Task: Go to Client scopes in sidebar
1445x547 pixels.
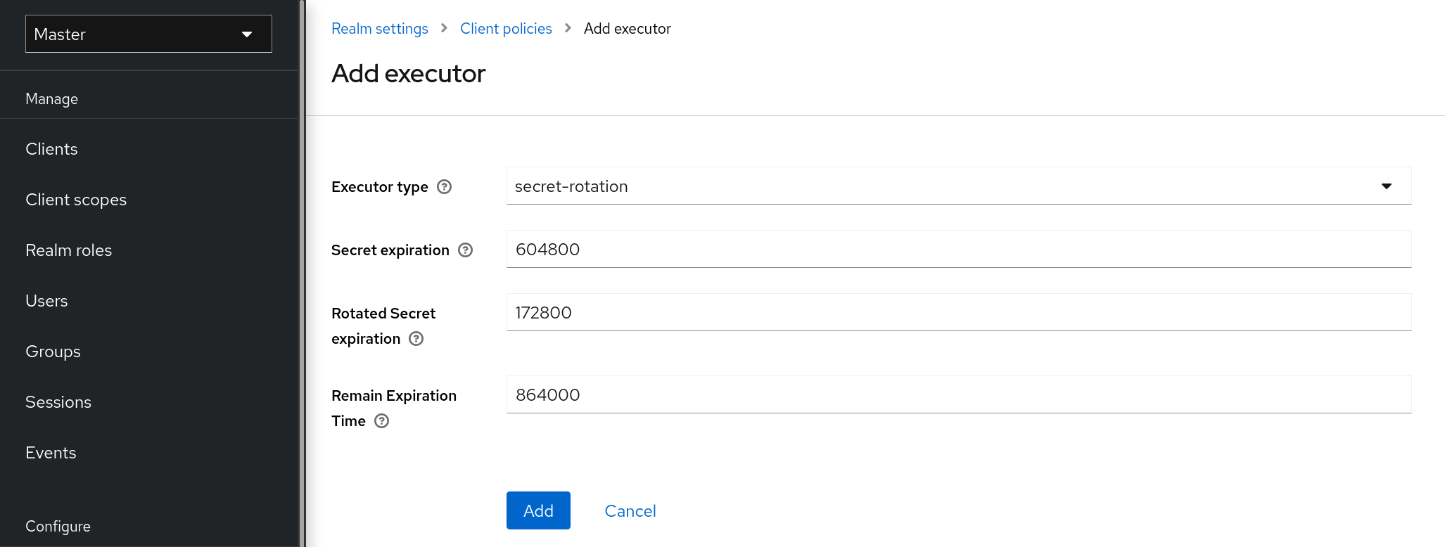Action: click(x=76, y=200)
